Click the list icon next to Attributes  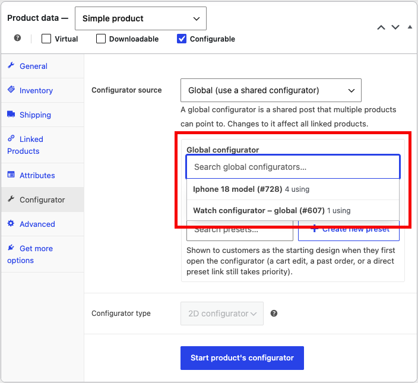coord(11,175)
